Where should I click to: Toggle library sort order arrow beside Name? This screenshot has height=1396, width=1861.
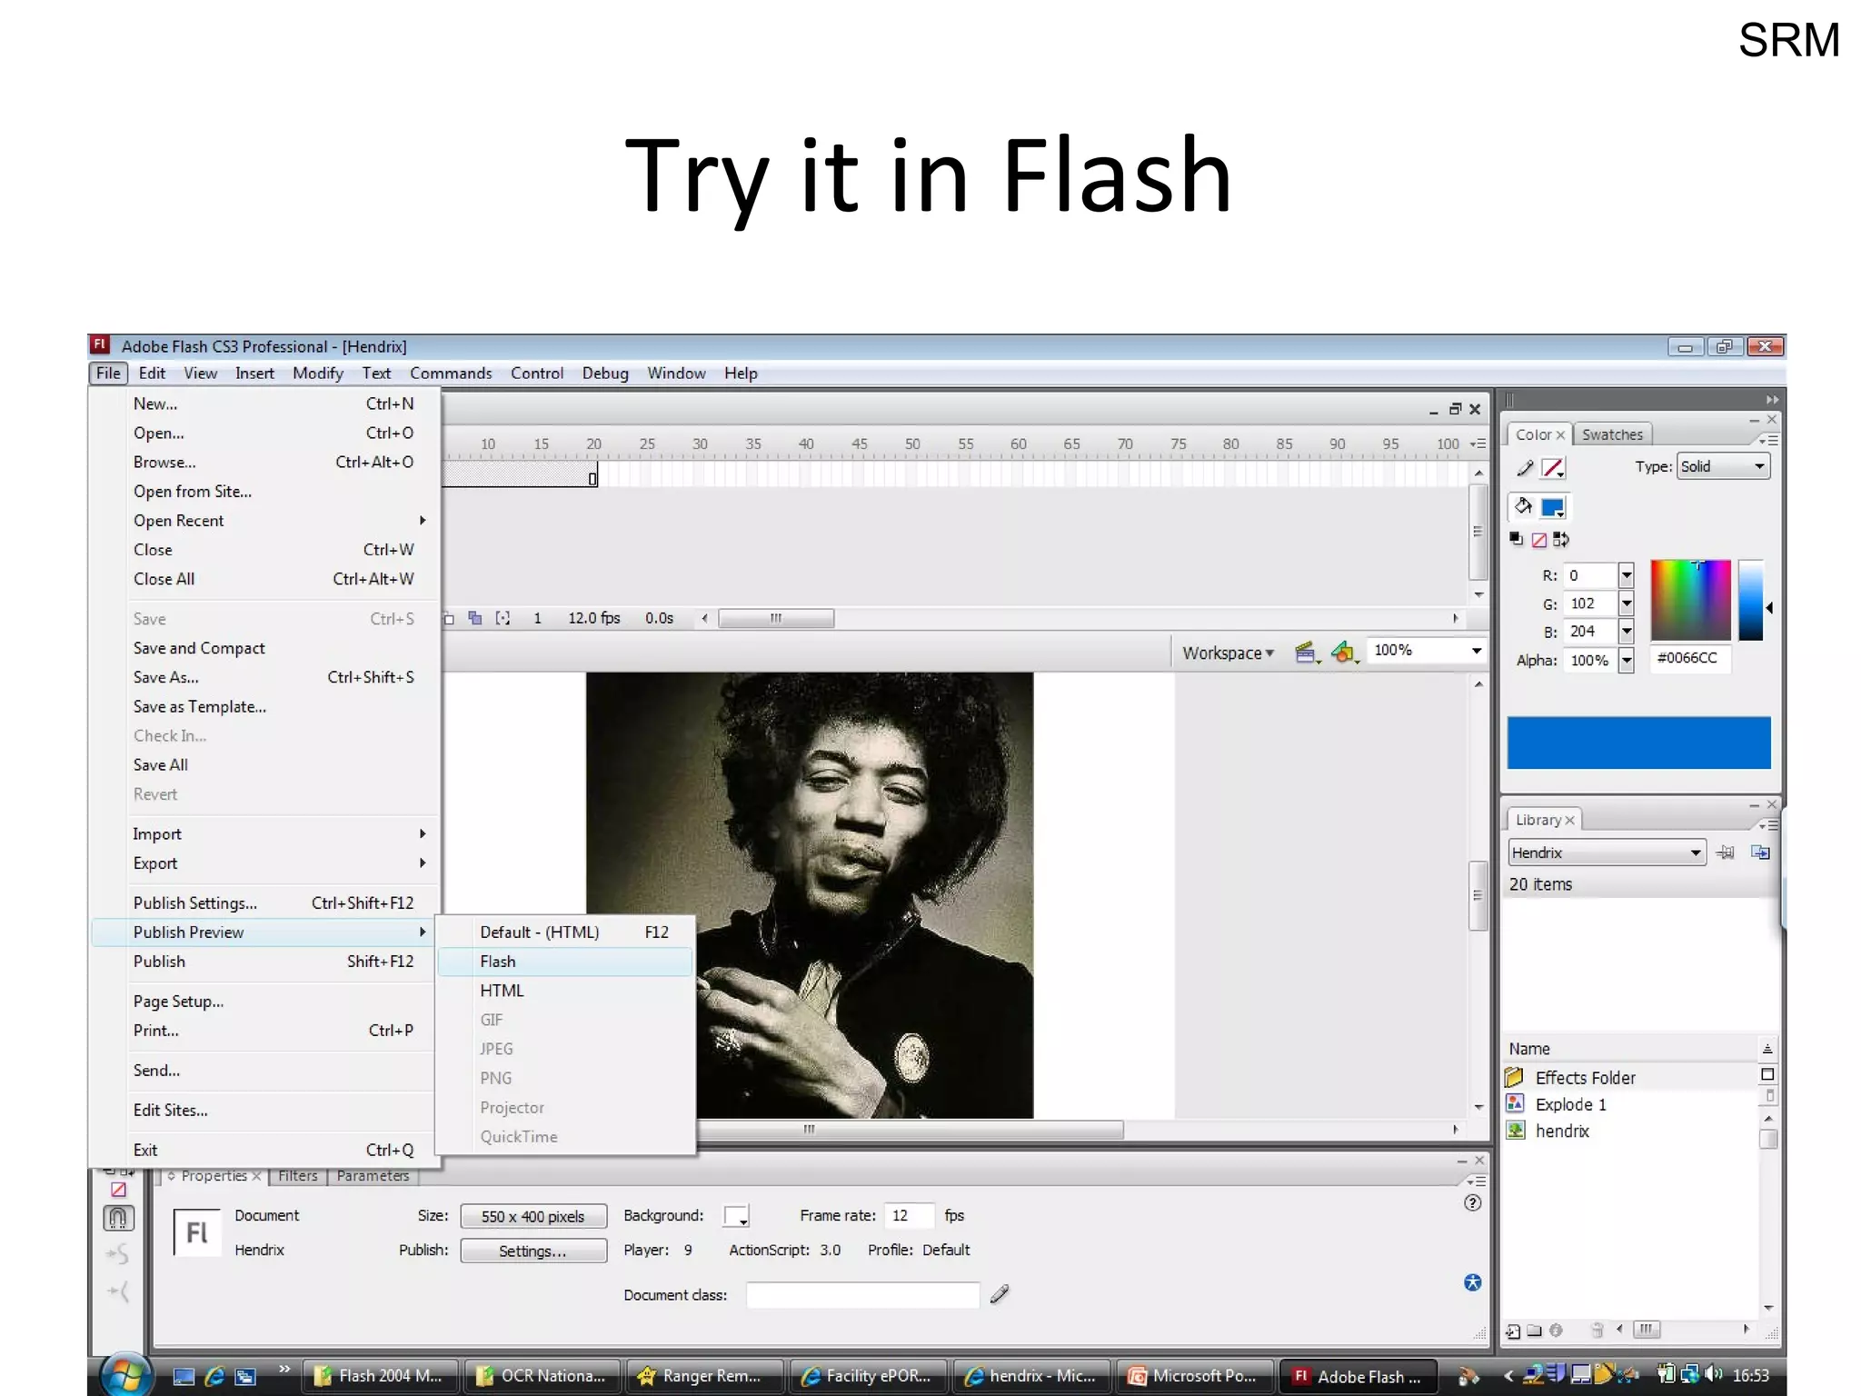[1767, 1049]
